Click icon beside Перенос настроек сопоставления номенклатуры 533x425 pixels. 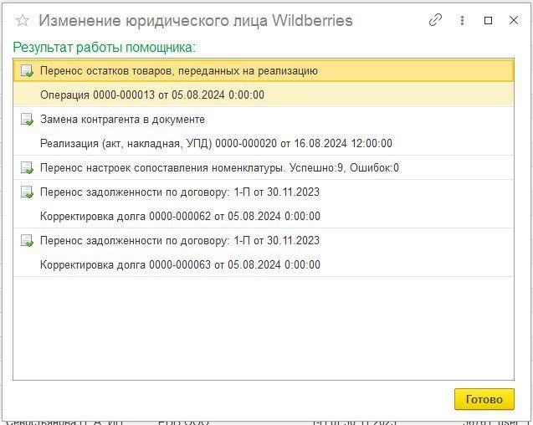pyautogui.click(x=27, y=168)
